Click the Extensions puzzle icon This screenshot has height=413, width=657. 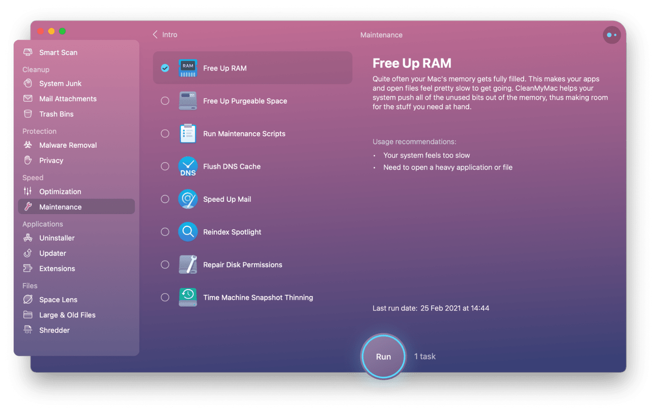[x=28, y=268]
